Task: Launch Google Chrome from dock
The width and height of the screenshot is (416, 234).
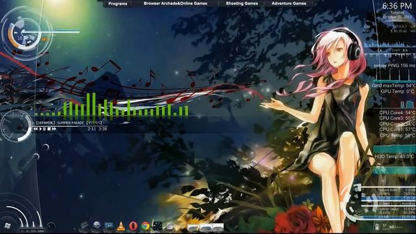Action: click(x=146, y=226)
